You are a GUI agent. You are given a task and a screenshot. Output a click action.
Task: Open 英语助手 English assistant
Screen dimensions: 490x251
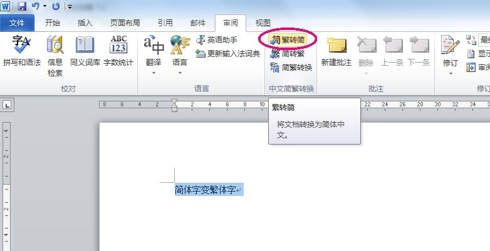click(217, 40)
